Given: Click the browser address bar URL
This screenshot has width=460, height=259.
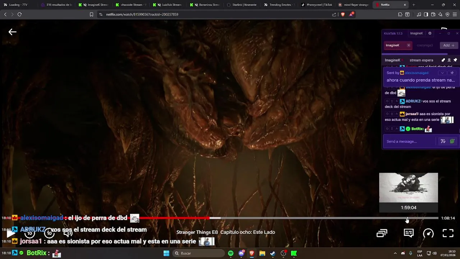Looking at the screenshot, I should click(142, 14).
